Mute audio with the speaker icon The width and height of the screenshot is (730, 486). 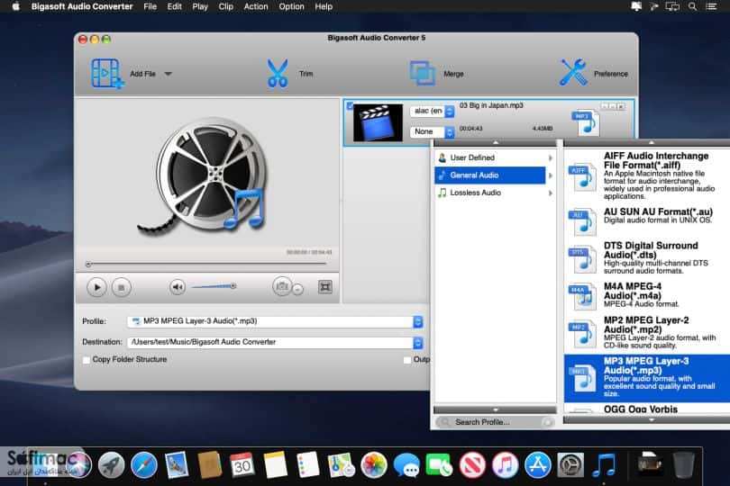[178, 287]
